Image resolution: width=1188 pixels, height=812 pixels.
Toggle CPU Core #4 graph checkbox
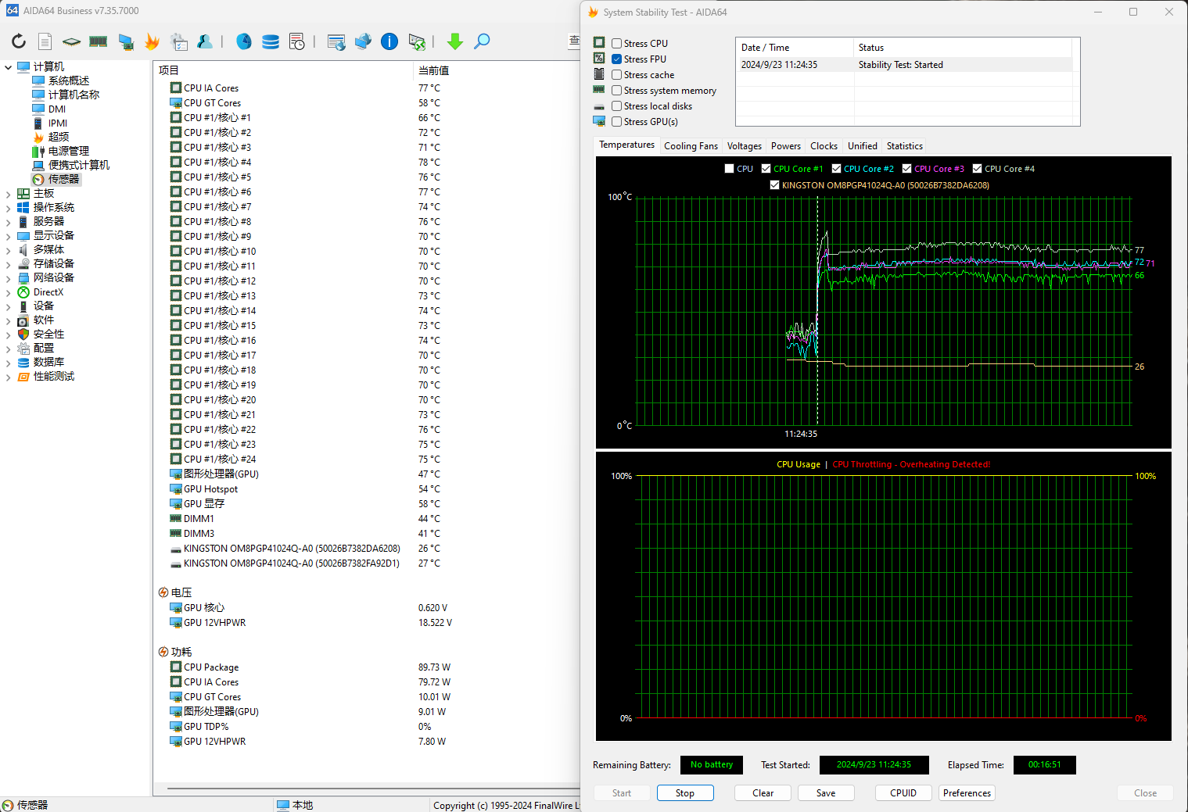(977, 169)
